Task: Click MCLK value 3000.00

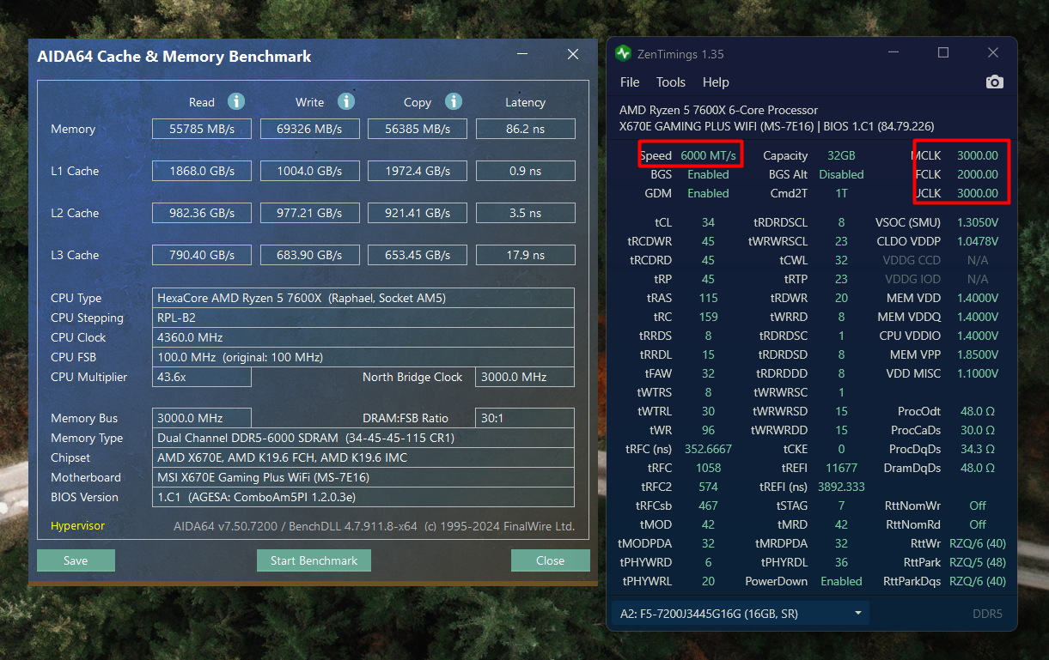Action: click(x=978, y=155)
